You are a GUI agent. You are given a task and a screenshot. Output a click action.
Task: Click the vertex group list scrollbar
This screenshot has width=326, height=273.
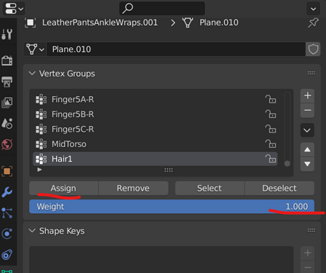pyautogui.click(x=287, y=129)
